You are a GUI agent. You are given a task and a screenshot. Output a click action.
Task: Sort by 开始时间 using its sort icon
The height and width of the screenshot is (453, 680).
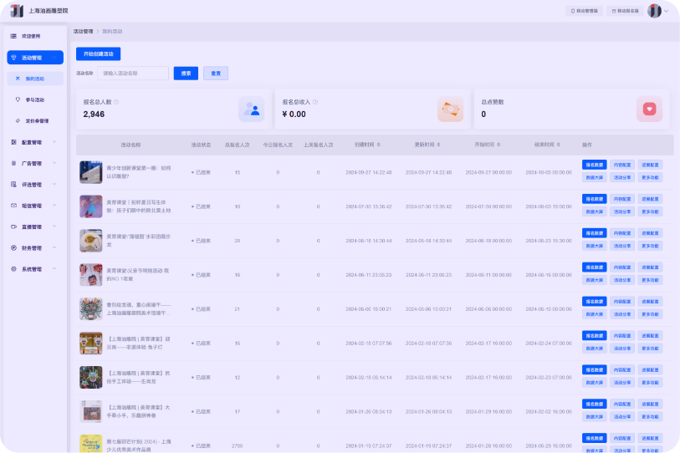(498, 145)
